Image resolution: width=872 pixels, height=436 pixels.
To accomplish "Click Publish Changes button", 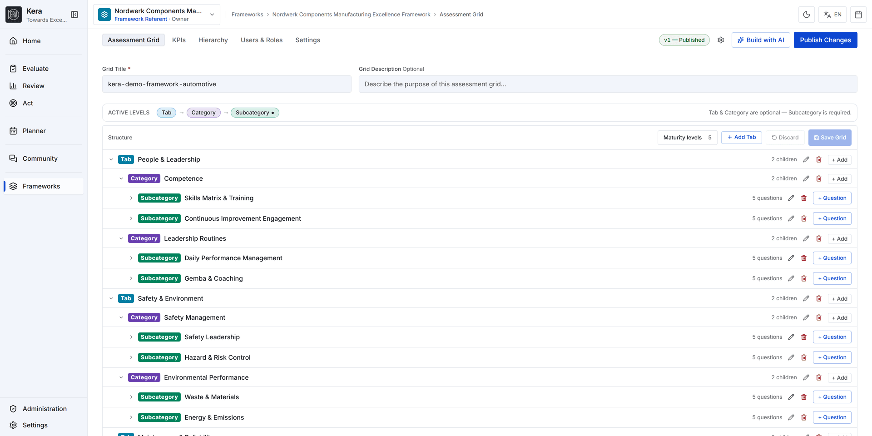I will [825, 40].
